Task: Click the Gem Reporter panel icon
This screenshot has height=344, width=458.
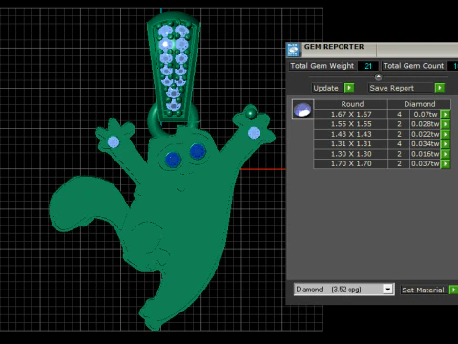Action: (x=293, y=50)
